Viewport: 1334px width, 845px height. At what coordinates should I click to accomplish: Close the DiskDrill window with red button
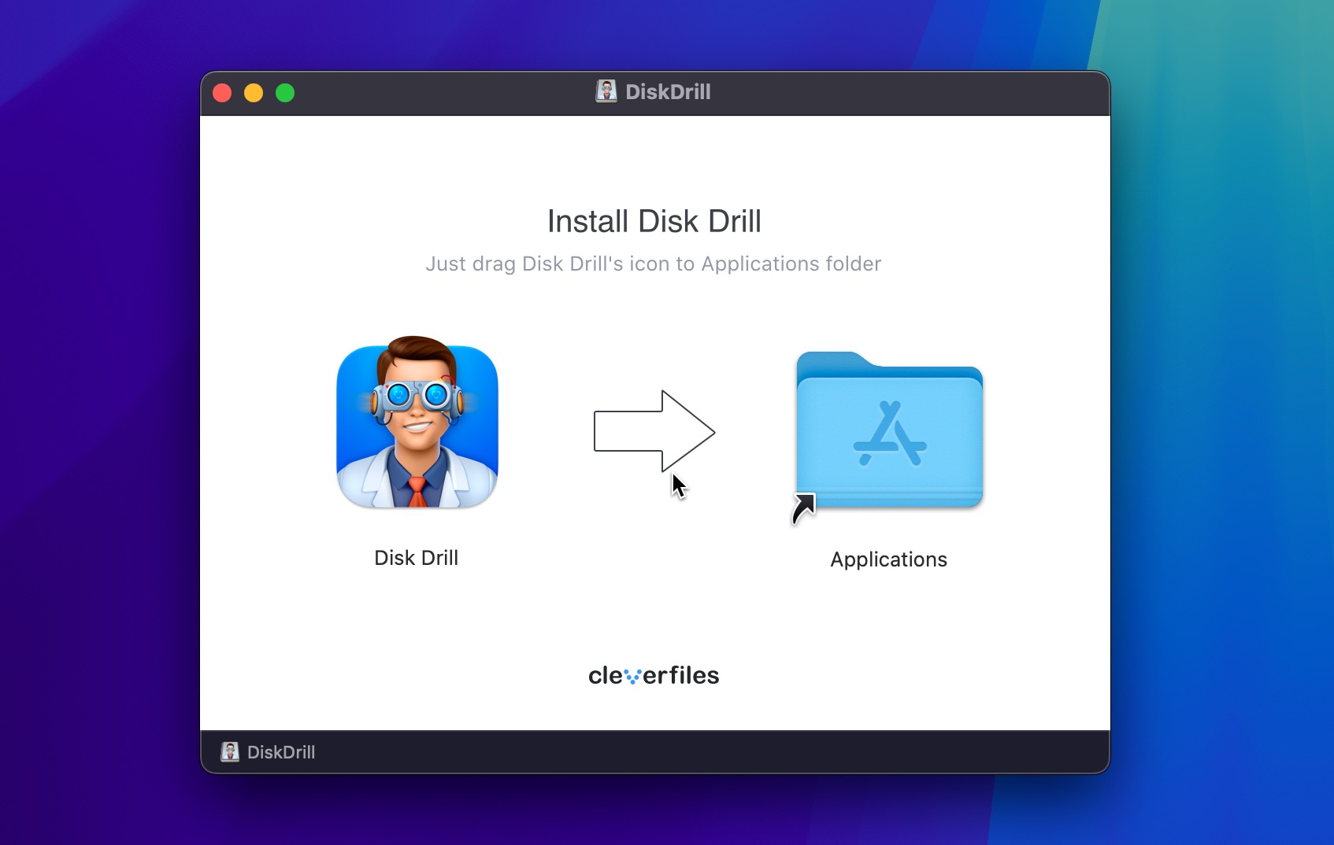[222, 93]
